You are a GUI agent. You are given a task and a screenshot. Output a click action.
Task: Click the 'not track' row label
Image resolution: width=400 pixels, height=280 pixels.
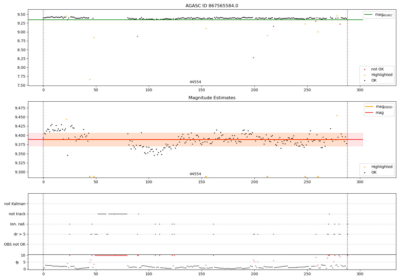tap(17, 214)
